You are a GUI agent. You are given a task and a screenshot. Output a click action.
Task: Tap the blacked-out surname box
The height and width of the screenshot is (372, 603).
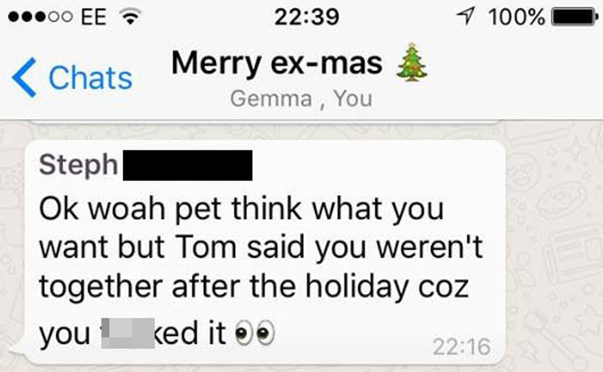(x=188, y=165)
